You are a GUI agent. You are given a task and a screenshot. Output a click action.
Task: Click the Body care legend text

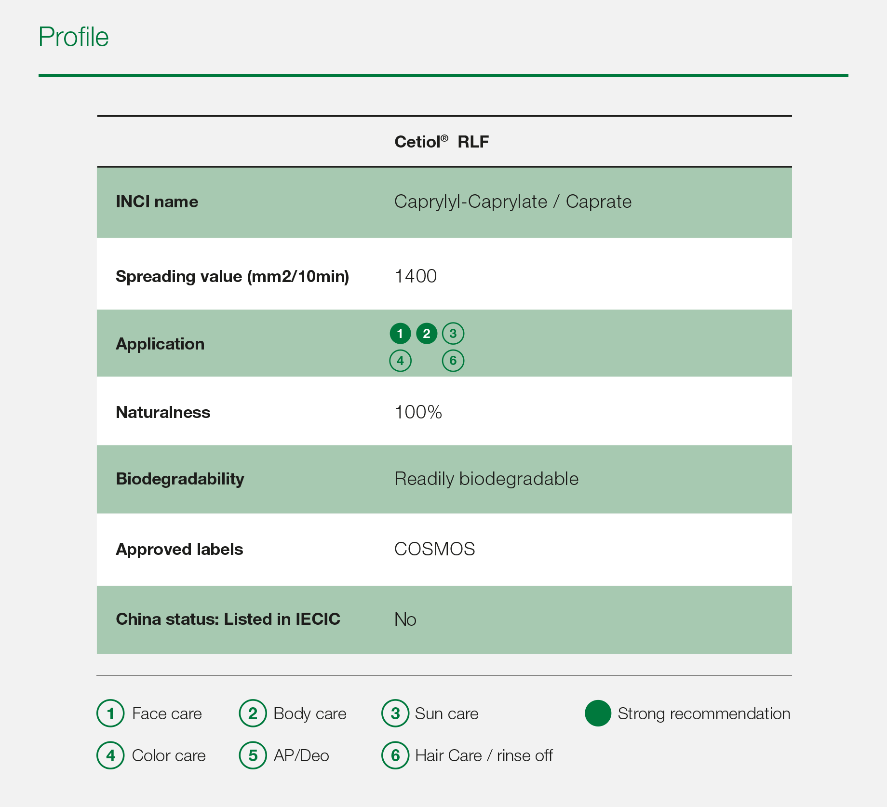pos(310,713)
